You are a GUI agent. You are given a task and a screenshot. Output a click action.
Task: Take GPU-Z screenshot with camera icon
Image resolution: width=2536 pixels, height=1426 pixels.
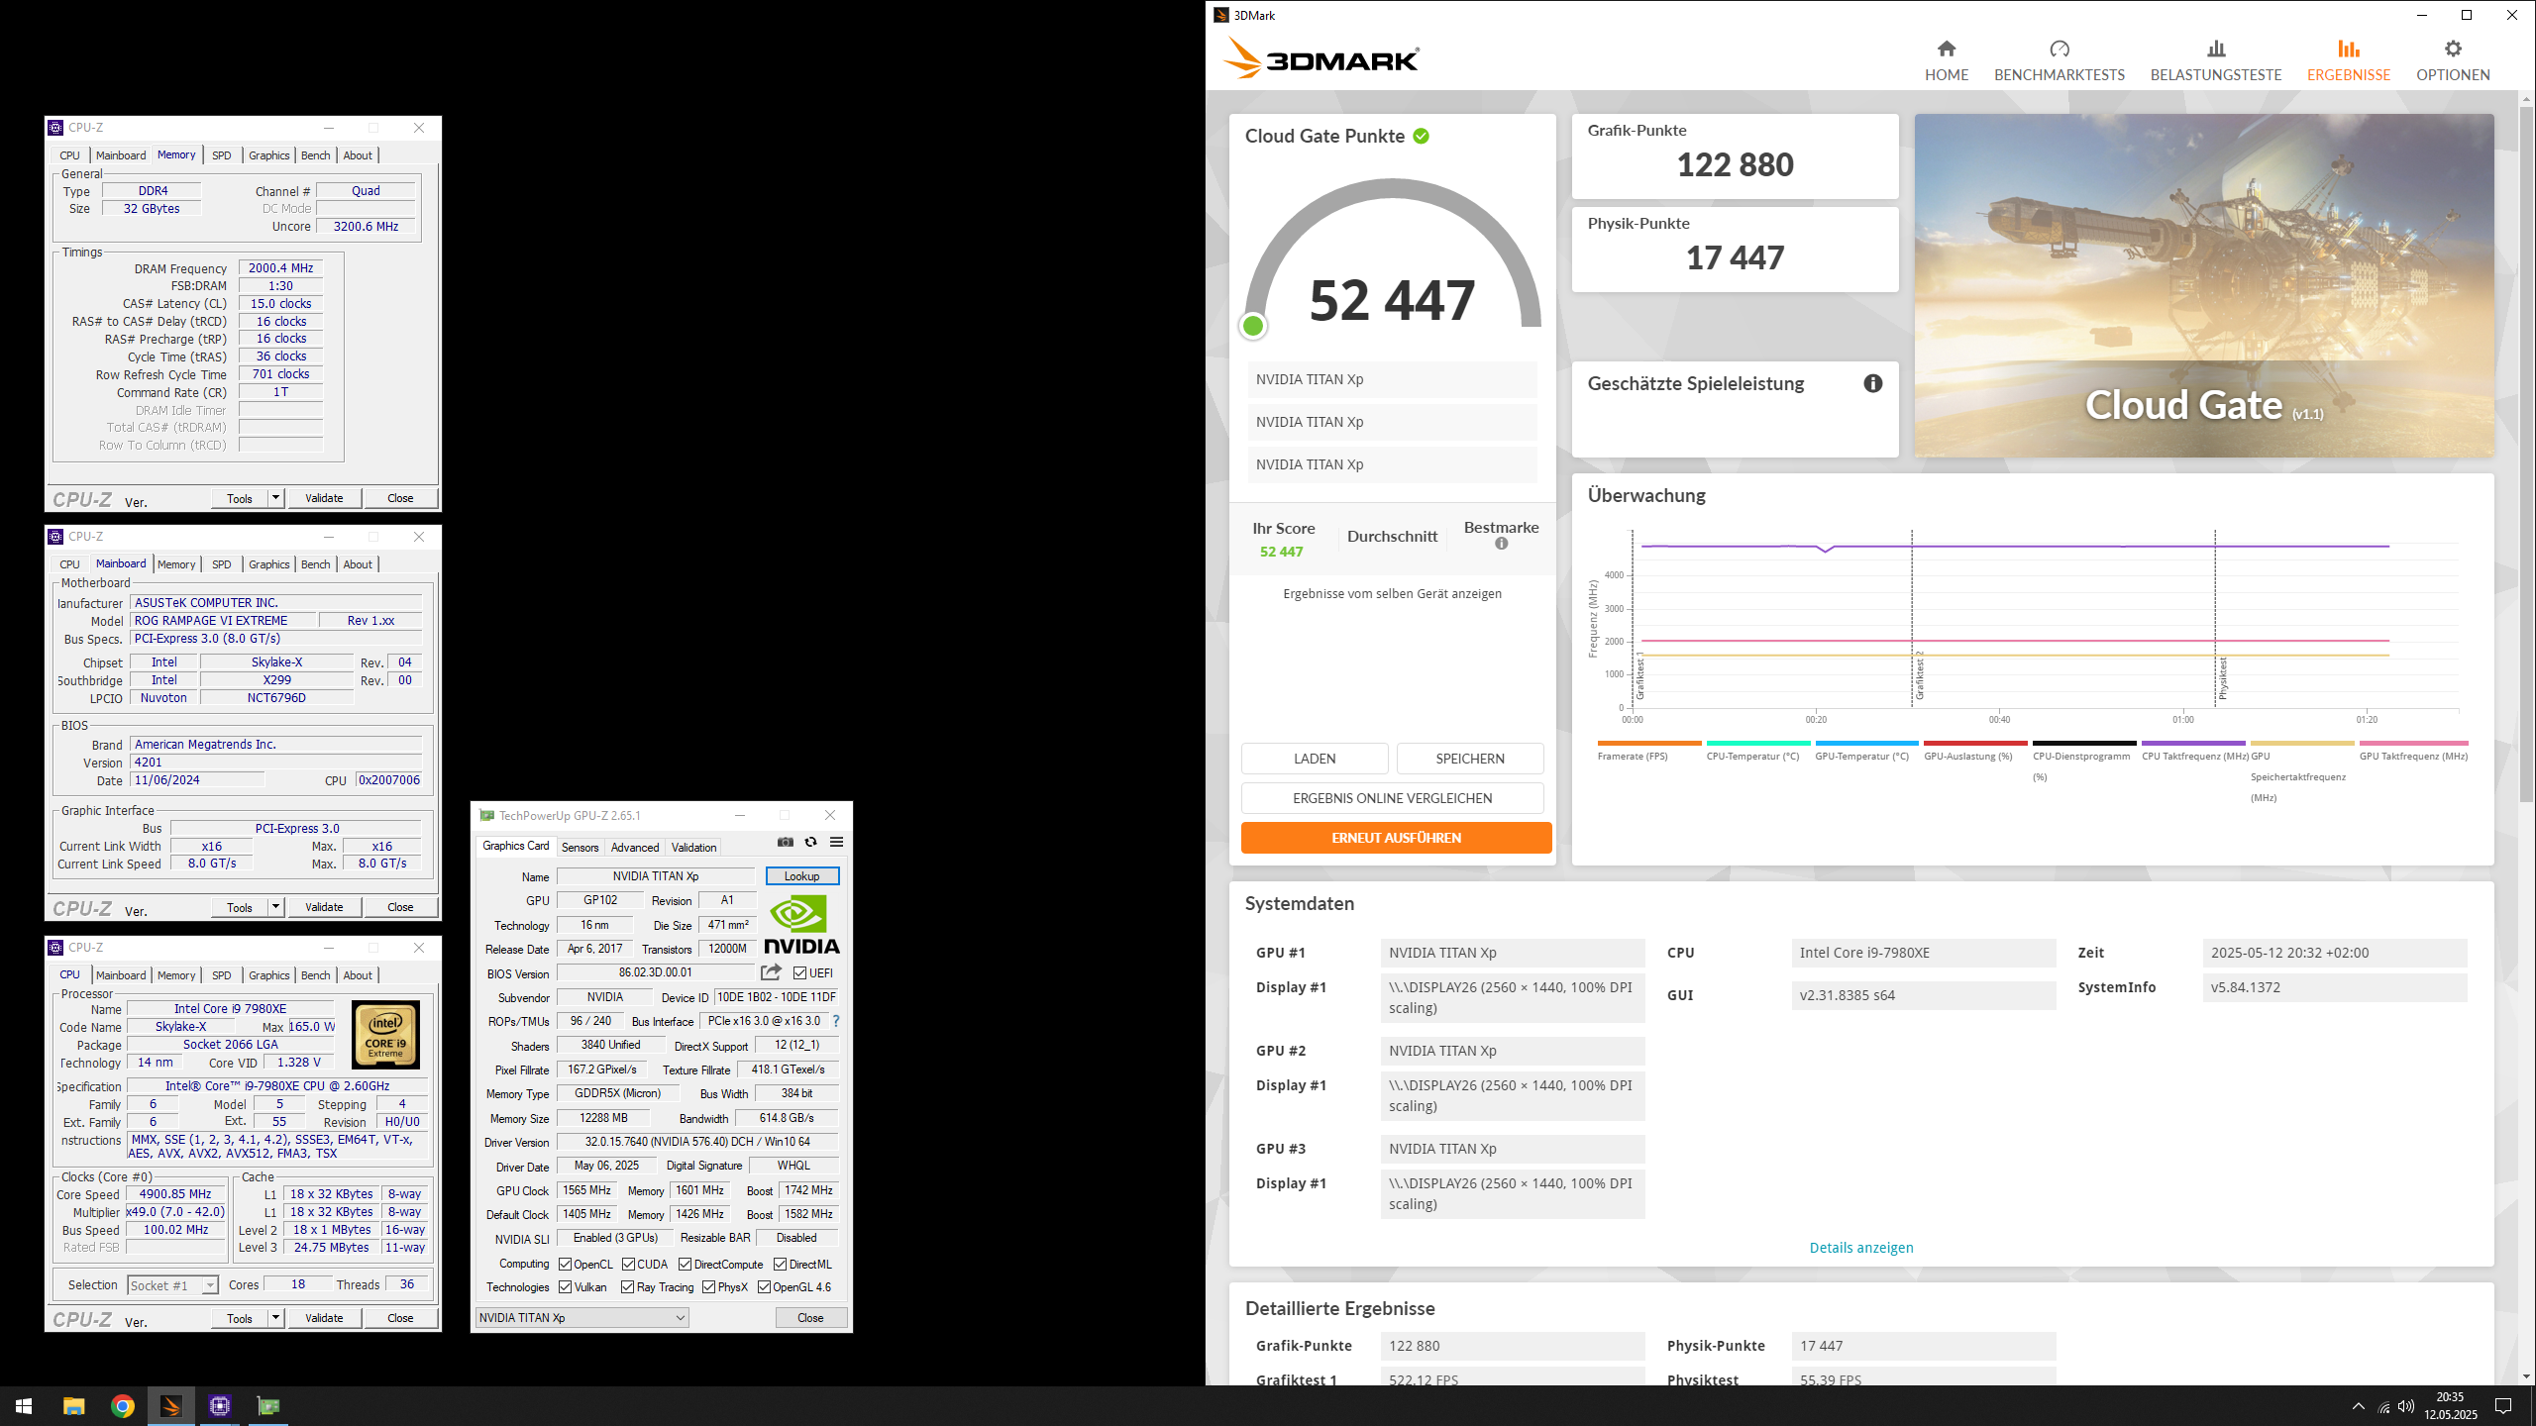785,842
